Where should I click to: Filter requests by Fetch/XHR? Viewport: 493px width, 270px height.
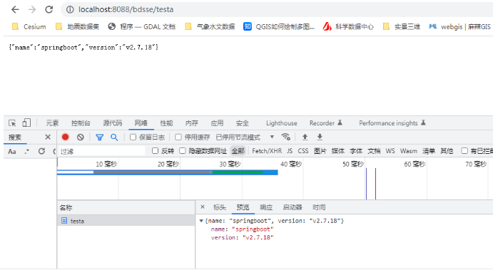tap(267, 151)
